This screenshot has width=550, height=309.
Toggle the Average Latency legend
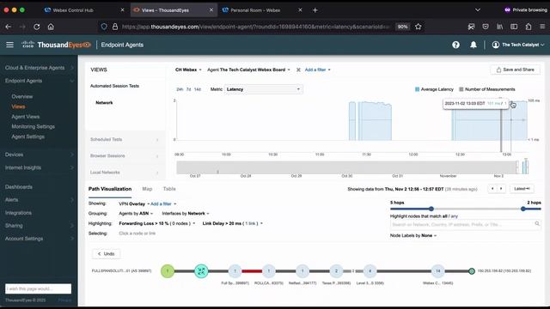pyautogui.click(x=434, y=89)
